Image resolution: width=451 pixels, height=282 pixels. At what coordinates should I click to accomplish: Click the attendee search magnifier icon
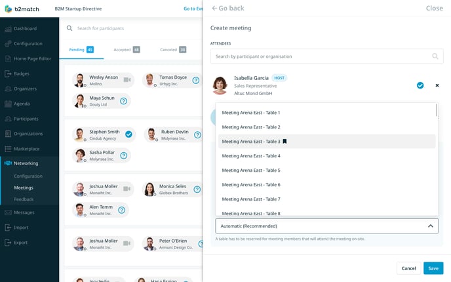point(435,56)
